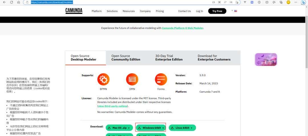Image resolution: width=308 pixels, height=136 pixels.
Task: Open the Platform menu in header
Action: point(97,11)
